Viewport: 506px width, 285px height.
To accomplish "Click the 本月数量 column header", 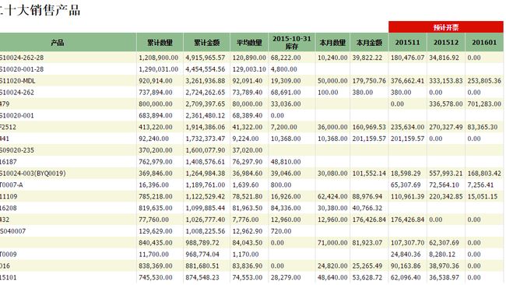I will point(332,42).
